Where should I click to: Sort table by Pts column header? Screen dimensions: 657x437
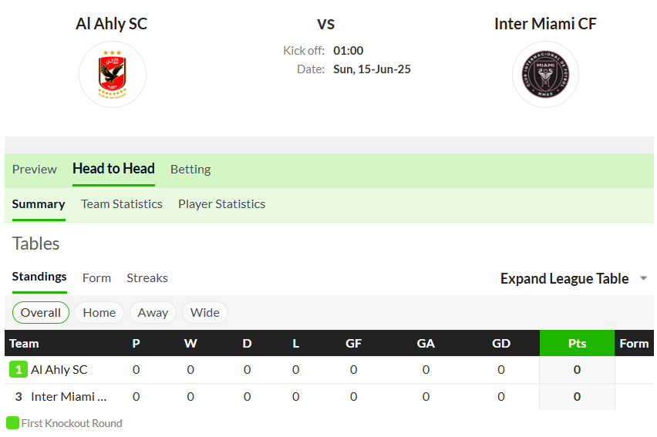(577, 343)
